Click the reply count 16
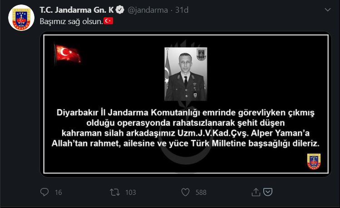 (x=58, y=193)
